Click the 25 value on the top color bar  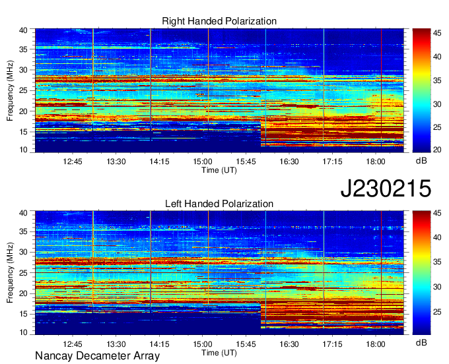[437, 127]
